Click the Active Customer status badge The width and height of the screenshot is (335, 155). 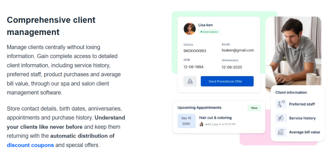click(x=209, y=32)
